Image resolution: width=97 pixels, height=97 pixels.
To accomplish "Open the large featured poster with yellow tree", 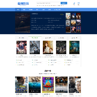I will pos(23,23).
